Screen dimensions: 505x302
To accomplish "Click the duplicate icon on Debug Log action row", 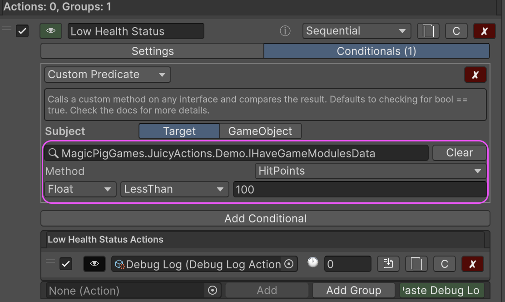I will pyautogui.click(x=416, y=264).
